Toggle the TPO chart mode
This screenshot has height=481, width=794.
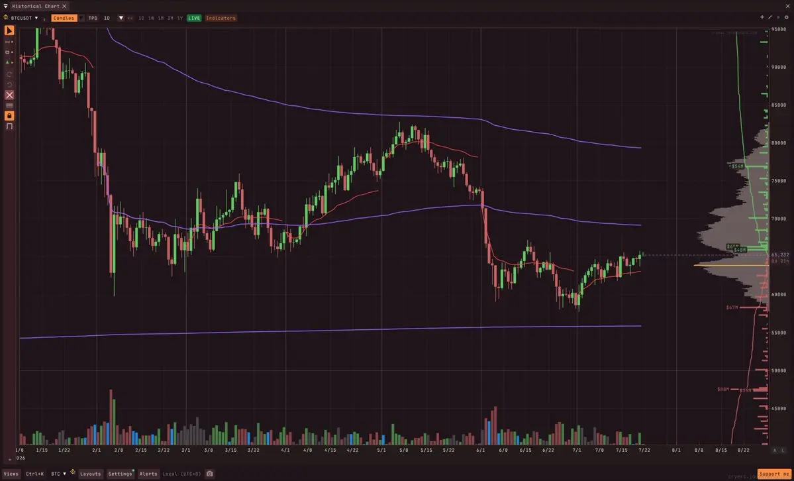[x=93, y=18]
